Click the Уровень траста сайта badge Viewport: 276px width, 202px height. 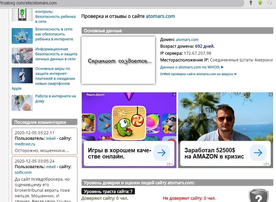pos(108,191)
